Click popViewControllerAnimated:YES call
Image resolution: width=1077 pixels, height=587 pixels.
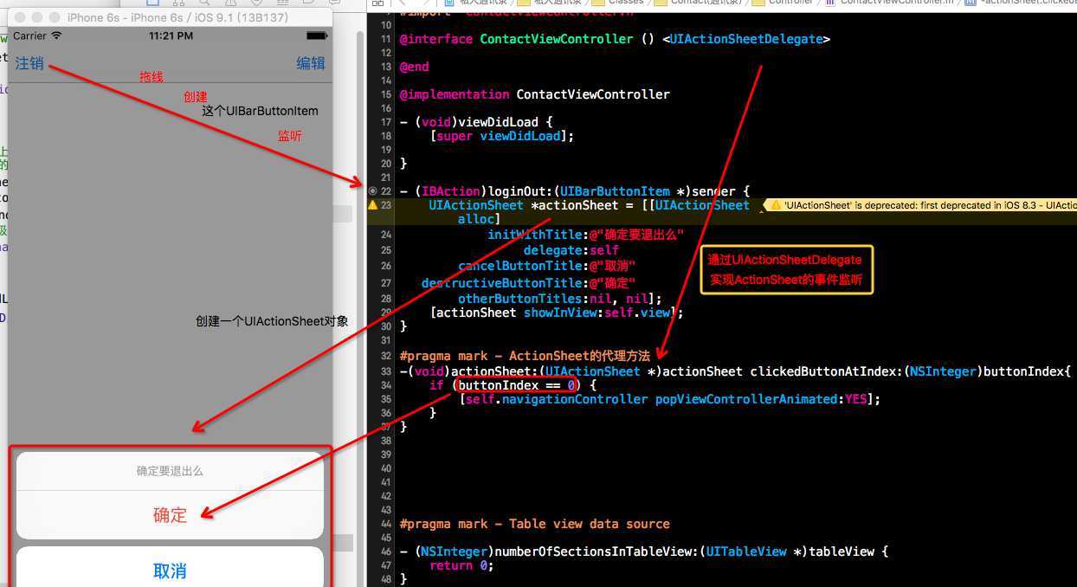[763, 399]
